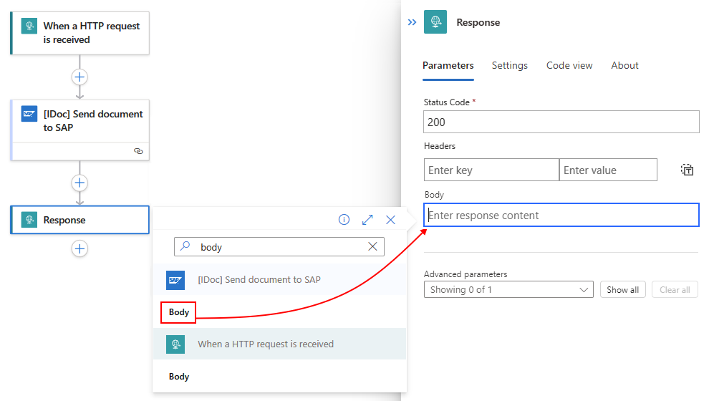The height and width of the screenshot is (401, 709).
Task: Click the connection link icon on SAP card
Action: [138, 151]
